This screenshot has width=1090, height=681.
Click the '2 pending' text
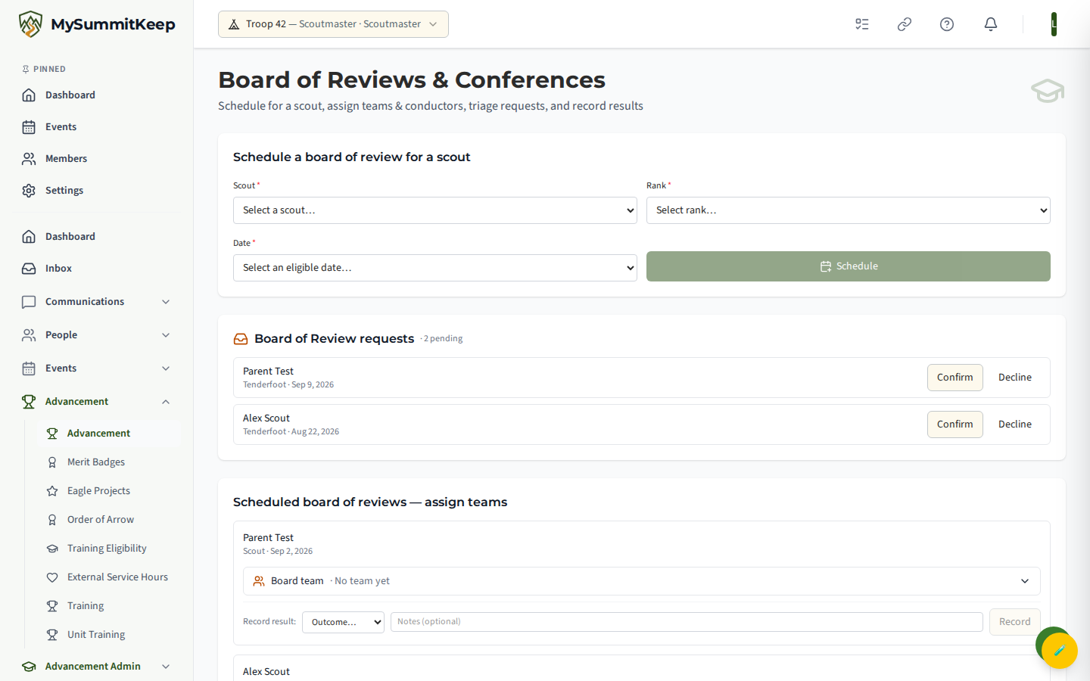pos(443,339)
